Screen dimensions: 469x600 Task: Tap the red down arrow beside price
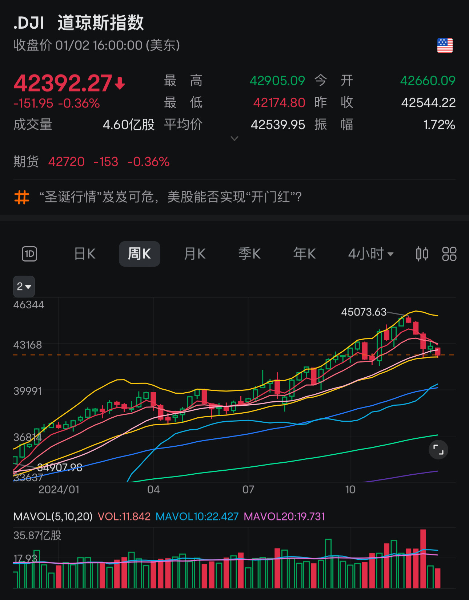tap(120, 83)
